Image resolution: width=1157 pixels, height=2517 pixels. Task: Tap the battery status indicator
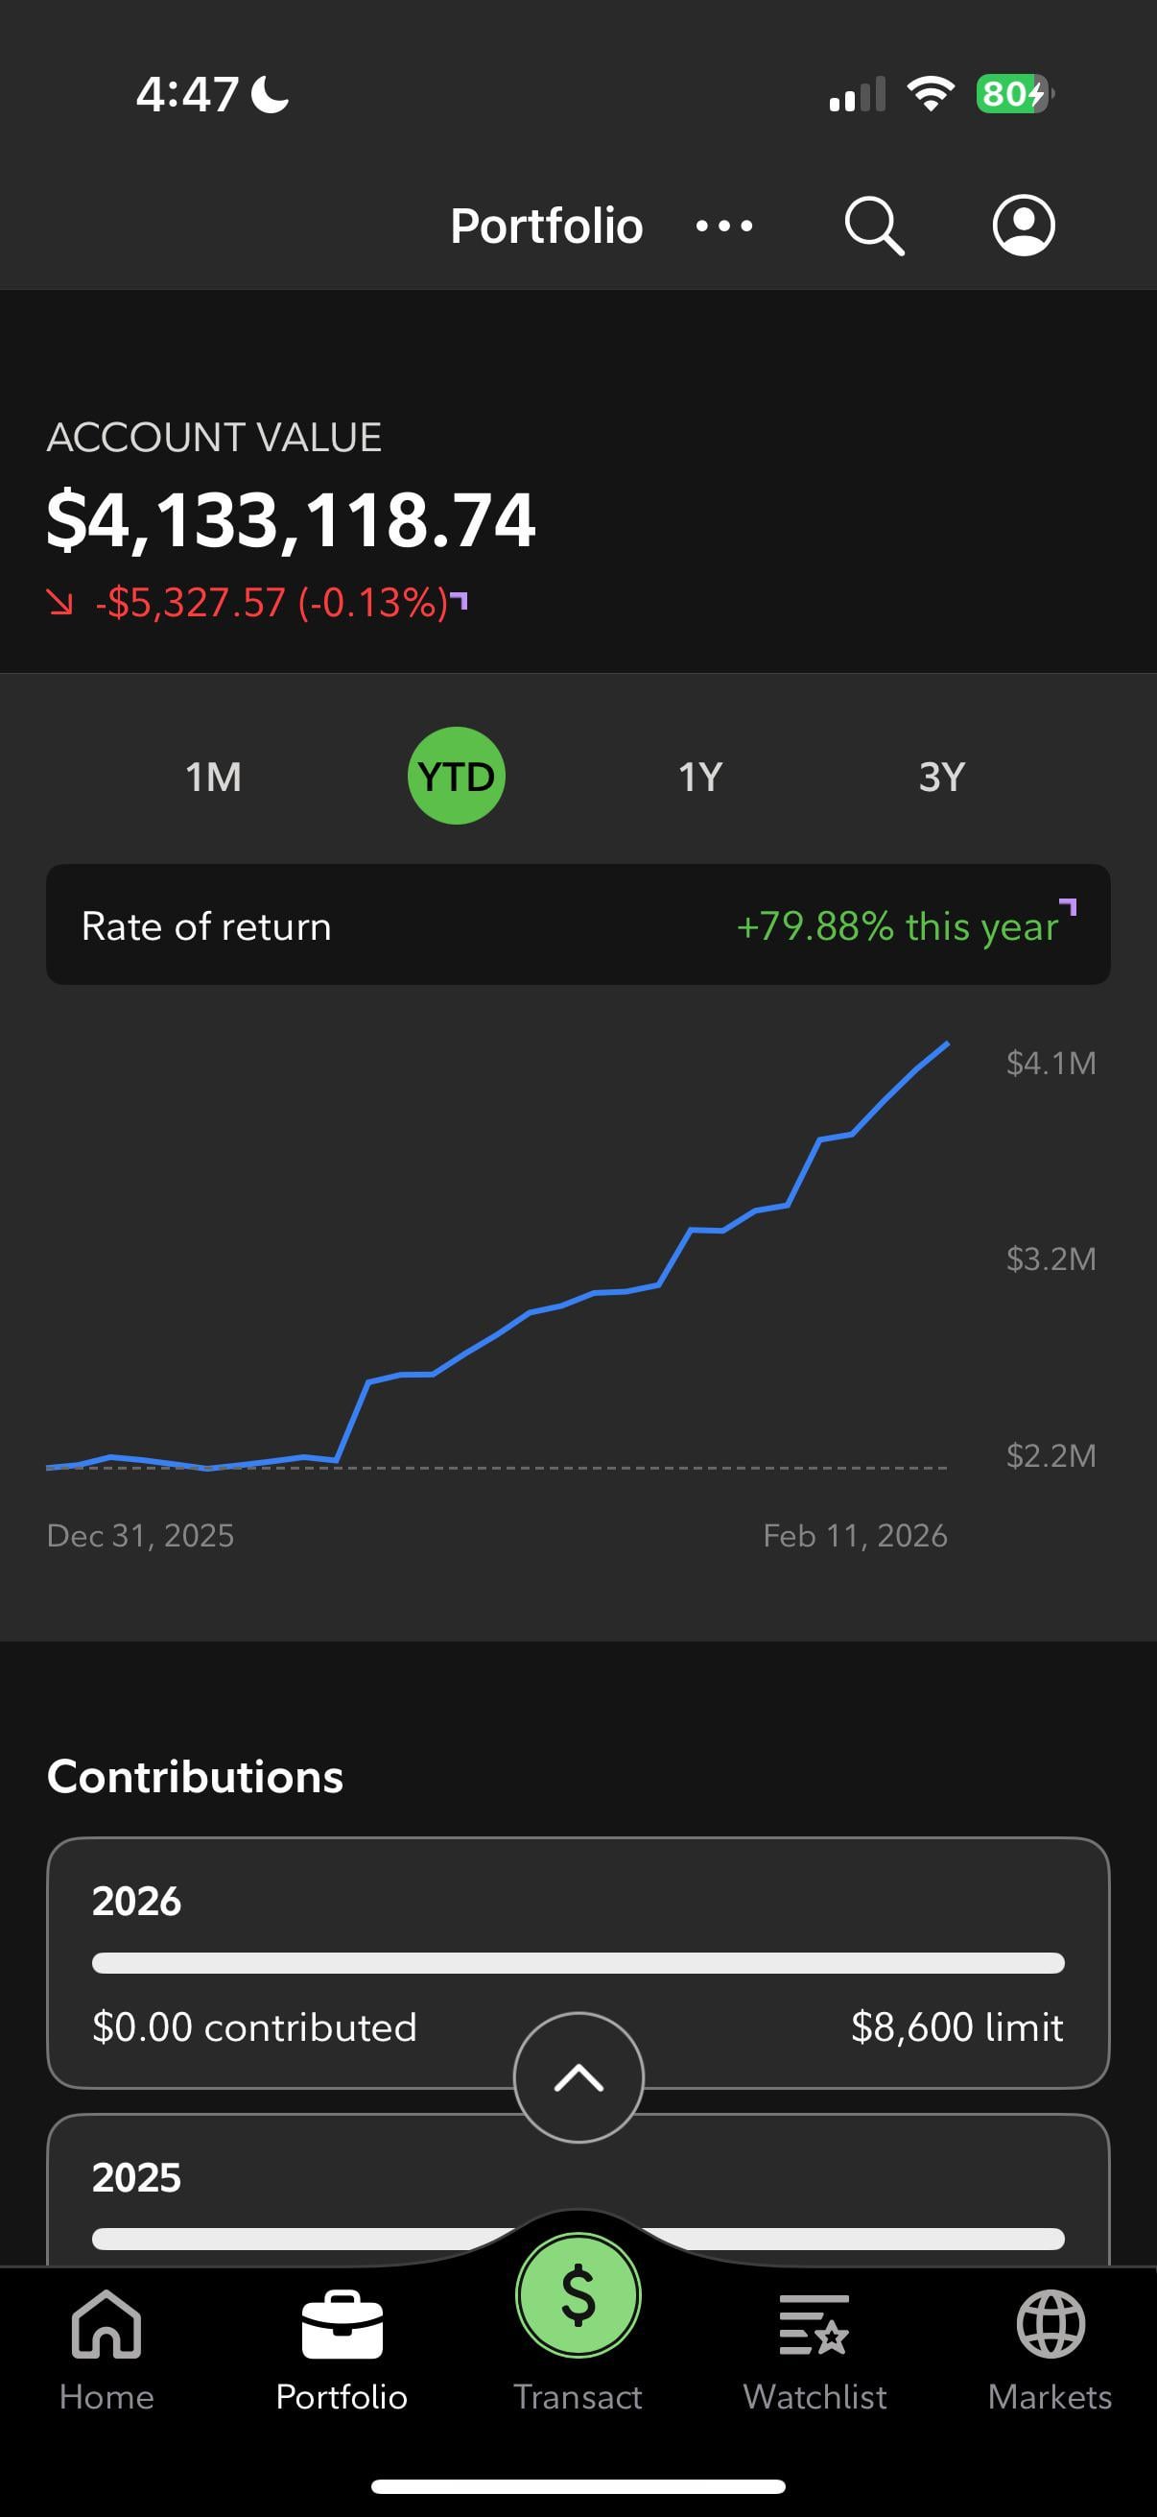1013,94
